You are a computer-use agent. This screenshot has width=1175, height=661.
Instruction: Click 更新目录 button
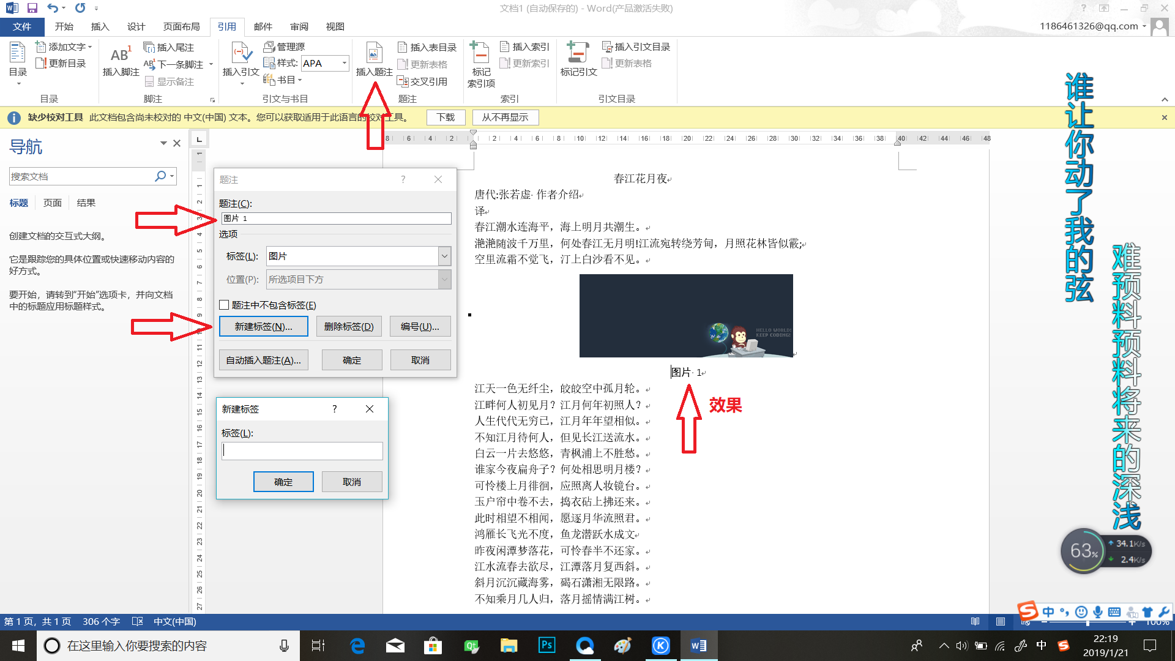[61, 63]
